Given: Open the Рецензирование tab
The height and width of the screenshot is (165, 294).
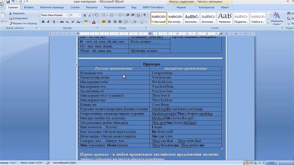Looking at the screenshot, I should pos(114,7).
